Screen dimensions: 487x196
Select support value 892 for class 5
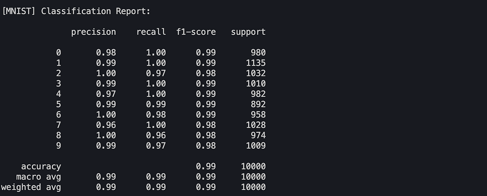(x=258, y=104)
